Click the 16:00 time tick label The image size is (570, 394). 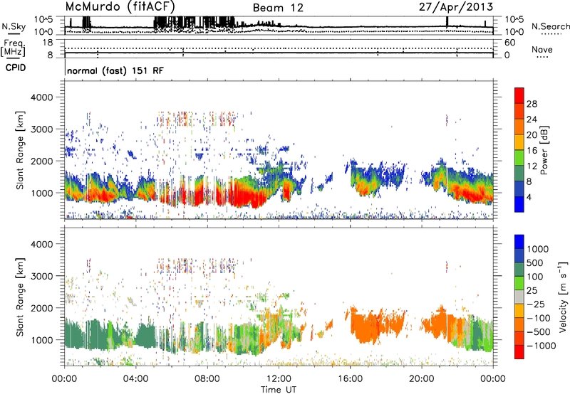click(350, 379)
